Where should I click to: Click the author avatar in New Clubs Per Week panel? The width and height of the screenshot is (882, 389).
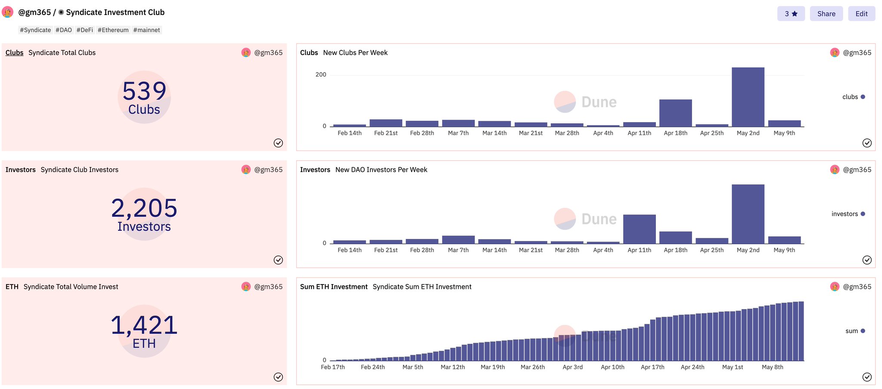coord(835,52)
